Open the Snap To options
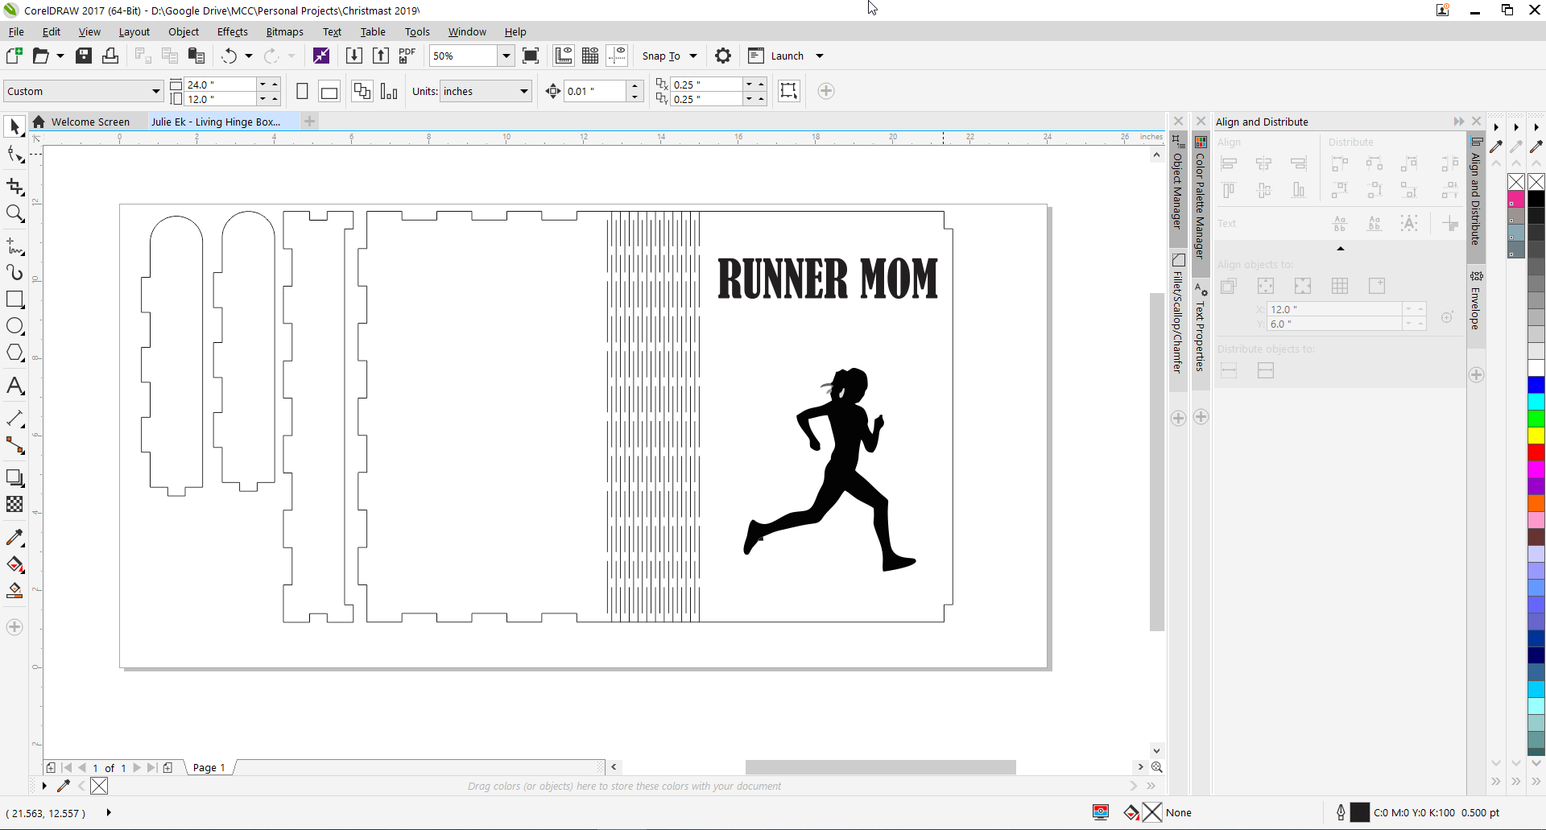Image resolution: width=1546 pixels, height=830 pixels. pyautogui.click(x=668, y=56)
